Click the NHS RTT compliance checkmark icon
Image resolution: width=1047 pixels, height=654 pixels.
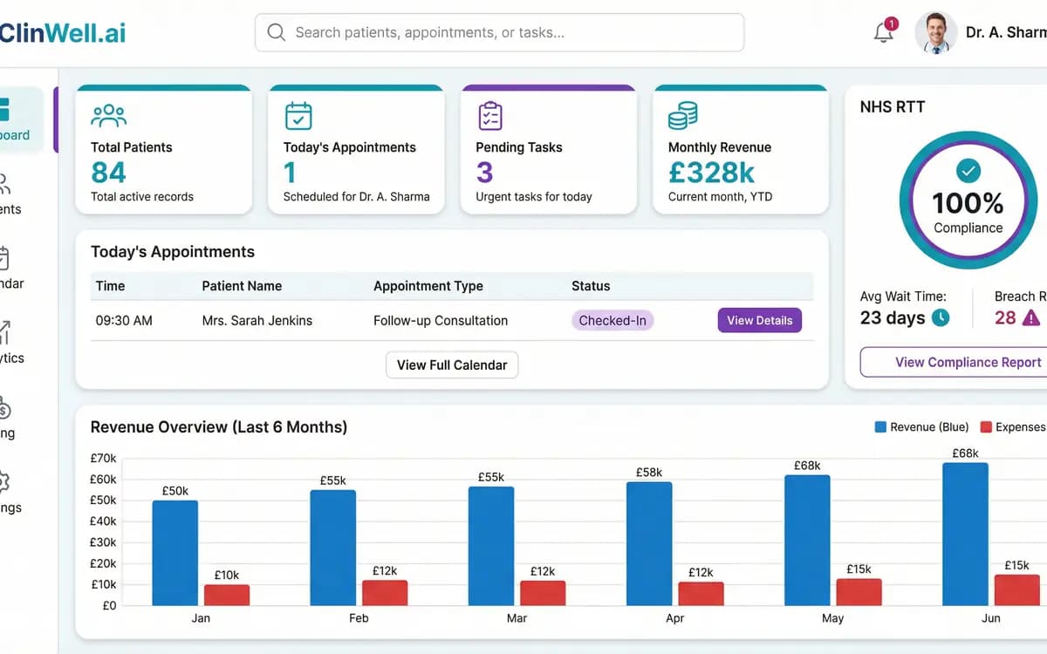coord(968,170)
